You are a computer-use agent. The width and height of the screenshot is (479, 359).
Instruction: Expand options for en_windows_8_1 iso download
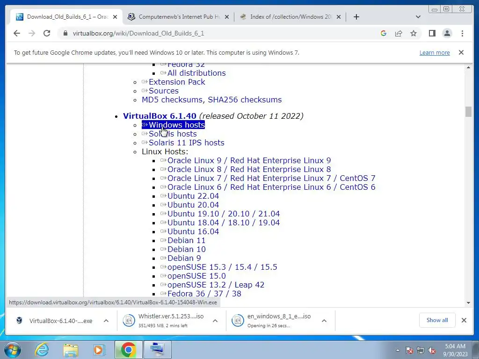pos(324,321)
